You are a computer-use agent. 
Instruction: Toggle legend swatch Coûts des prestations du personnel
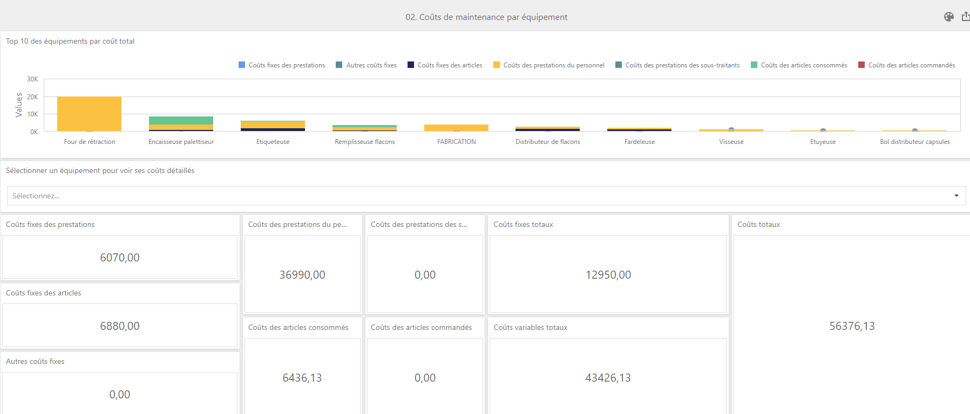pos(497,65)
